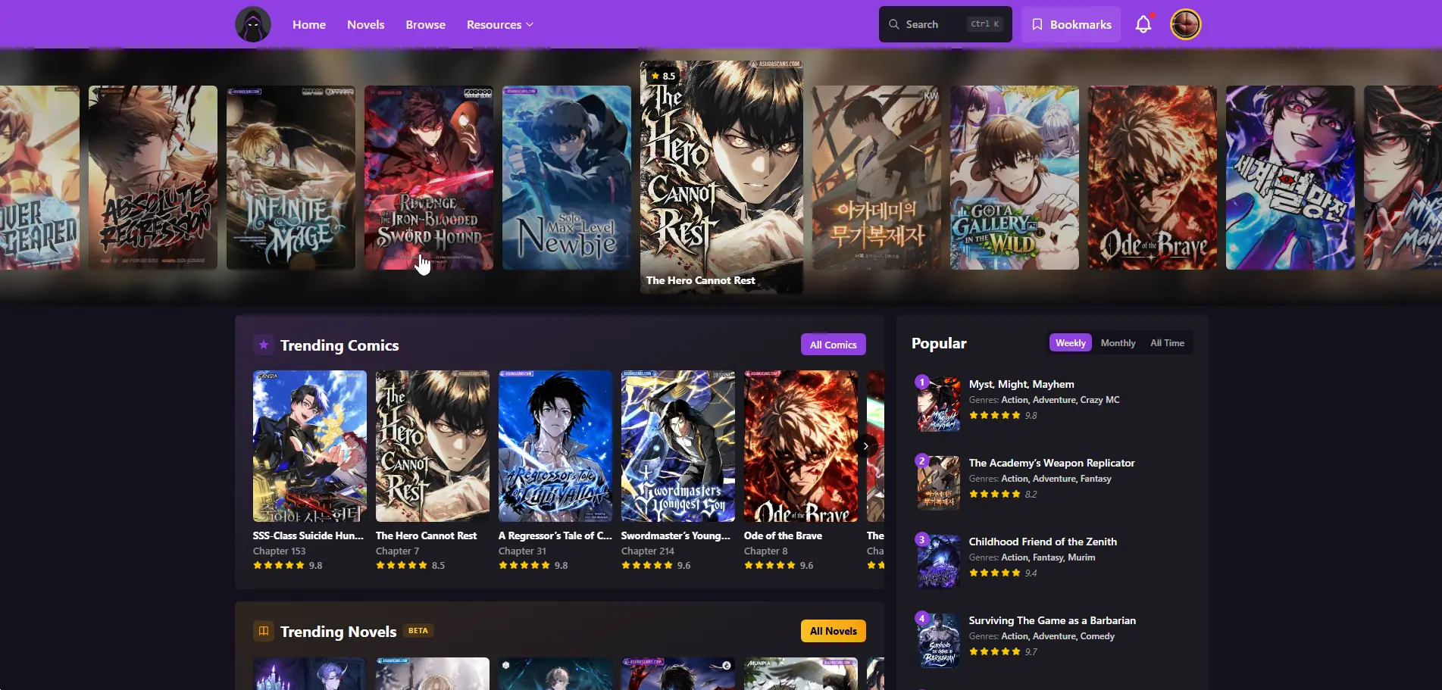Click the Bookmarks ribbon icon
This screenshot has width=1442, height=690.
(1037, 24)
